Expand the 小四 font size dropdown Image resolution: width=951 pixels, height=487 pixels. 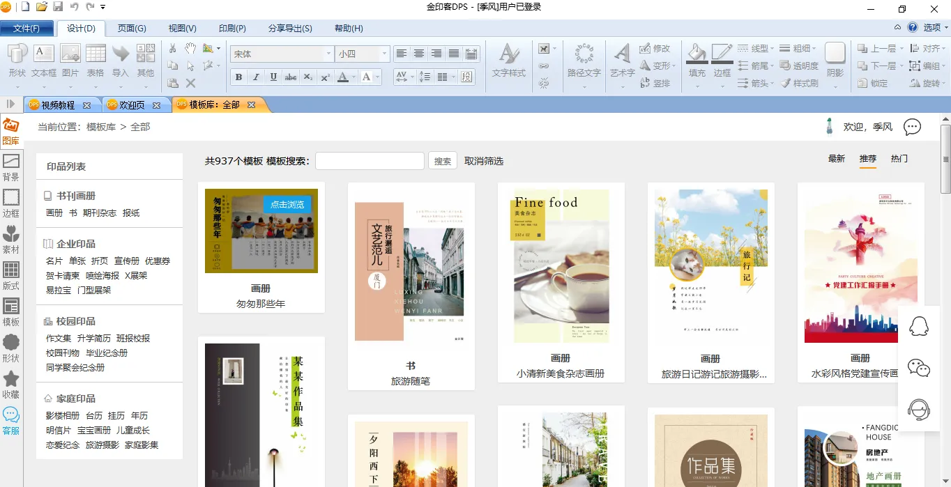383,54
